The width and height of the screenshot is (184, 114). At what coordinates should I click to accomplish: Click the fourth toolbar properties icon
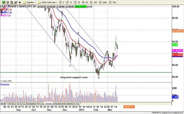pyautogui.click(x=16, y=2)
